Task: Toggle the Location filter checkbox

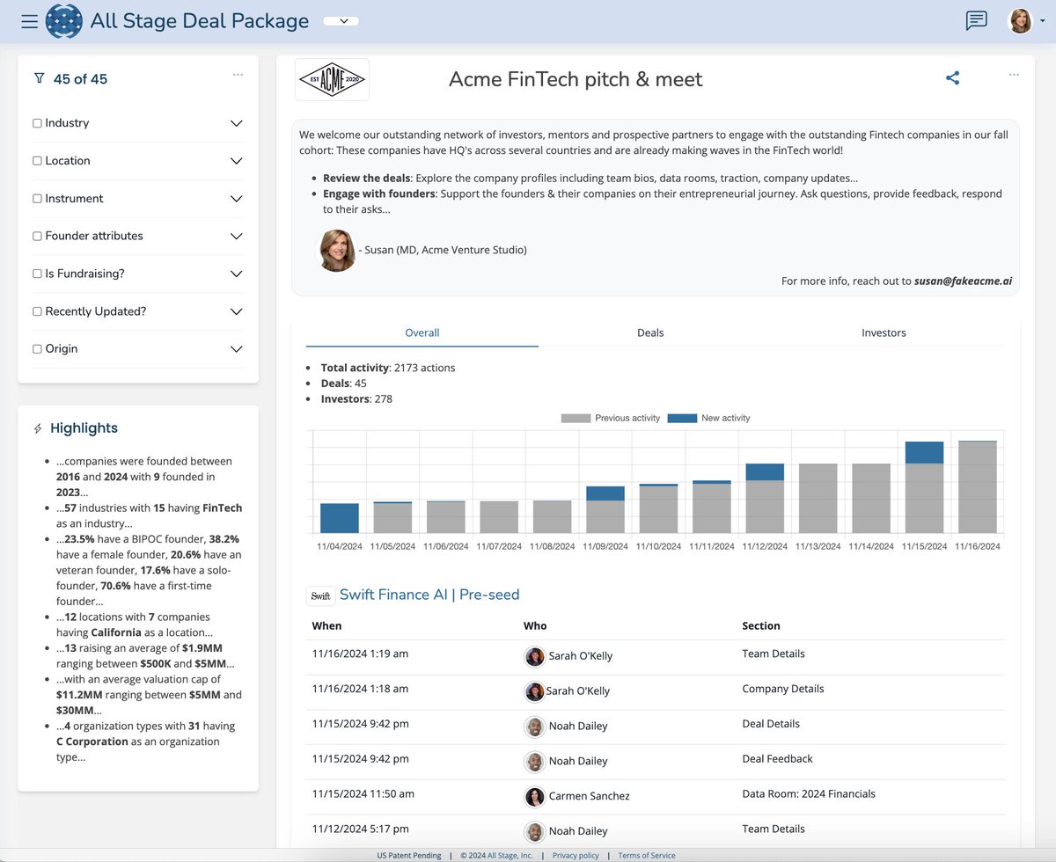Action: click(x=38, y=161)
